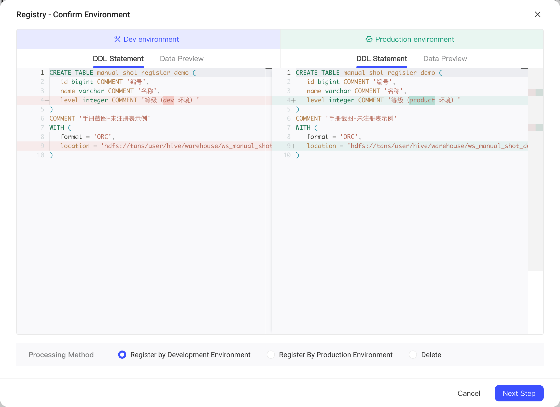This screenshot has width=560, height=407.
Task: Open Dev environment Data Preview tab
Action: point(182,59)
